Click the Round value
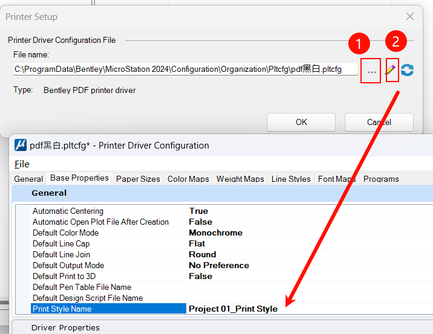The height and width of the screenshot is (334, 433). click(203, 254)
